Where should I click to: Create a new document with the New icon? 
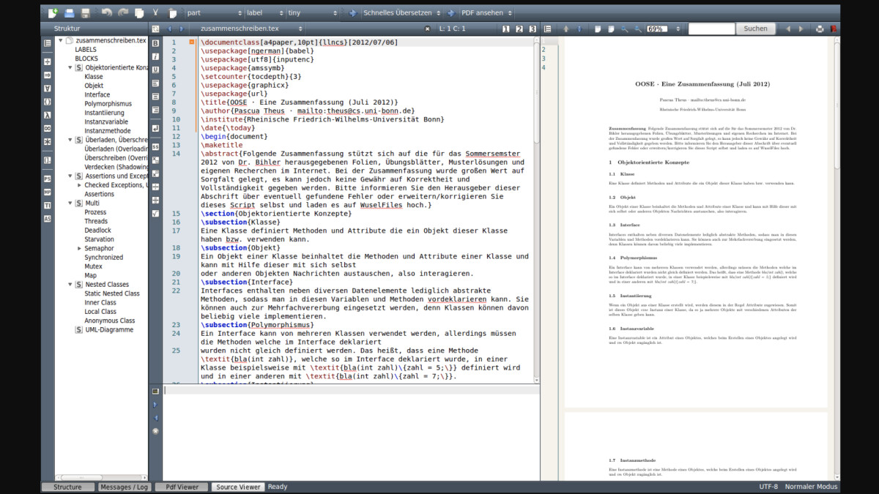53,12
